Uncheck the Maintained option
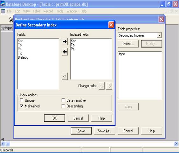This screenshot has height=153, width=179. coord(22,106)
